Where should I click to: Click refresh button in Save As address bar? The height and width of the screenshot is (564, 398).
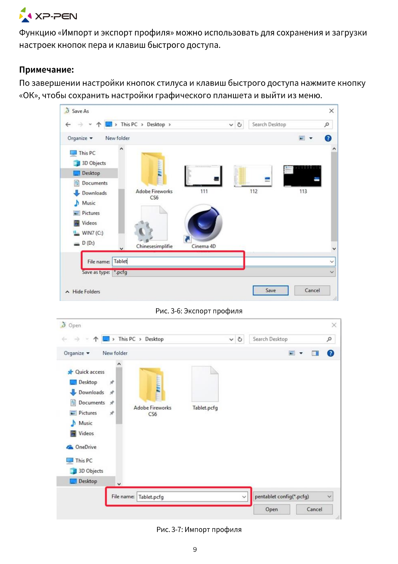[x=240, y=125]
